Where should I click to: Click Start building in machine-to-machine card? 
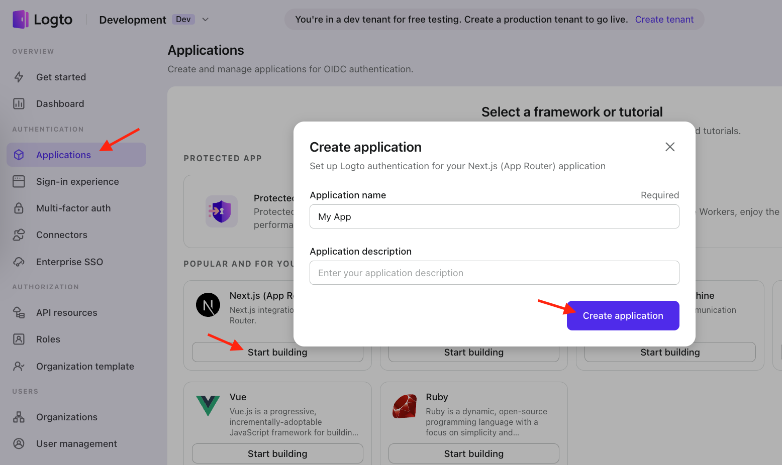point(670,352)
